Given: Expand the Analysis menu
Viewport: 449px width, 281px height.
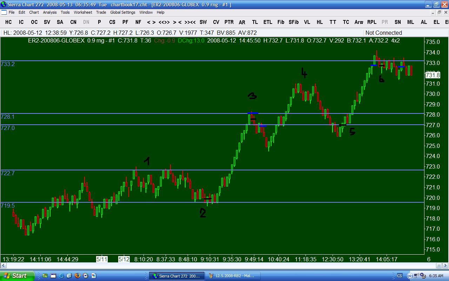Looking at the screenshot, I should 50,12.
